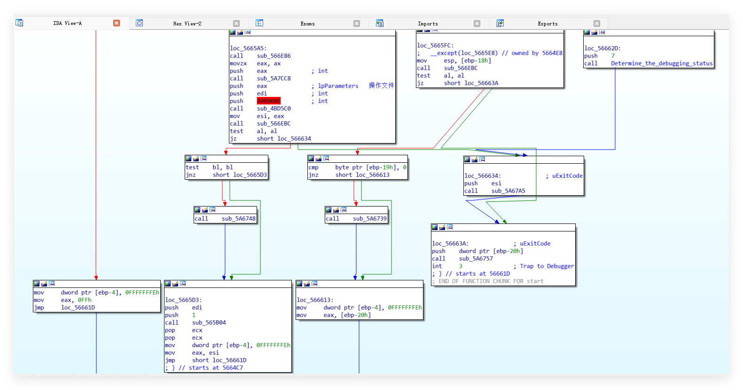This screenshot has width=743, height=390.
Task: Click the edit pencil icon on the loc_566613 node
Action: click(x=307, y=284)
